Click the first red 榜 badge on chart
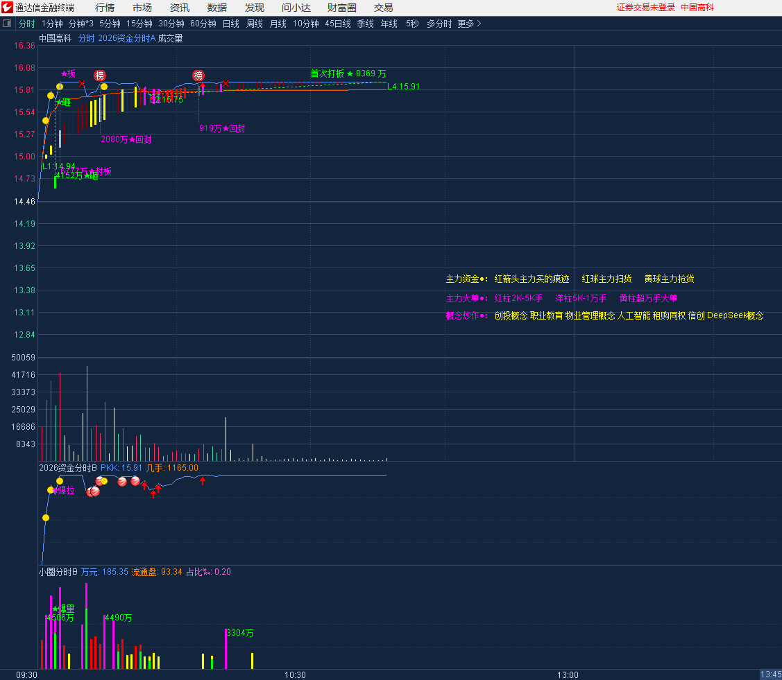 100,76
